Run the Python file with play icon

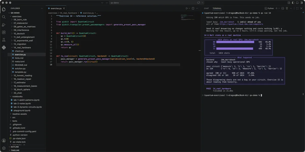(x=187, y=8)
